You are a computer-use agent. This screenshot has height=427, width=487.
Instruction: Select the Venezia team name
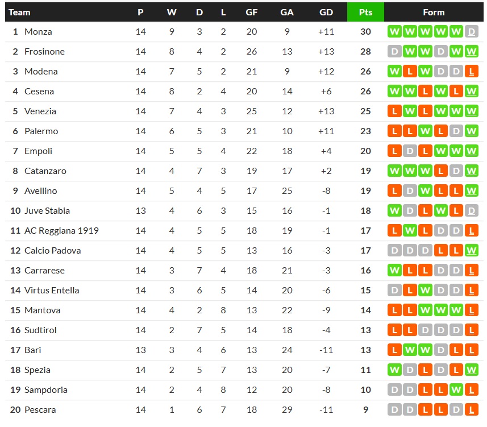coord(40,111)
